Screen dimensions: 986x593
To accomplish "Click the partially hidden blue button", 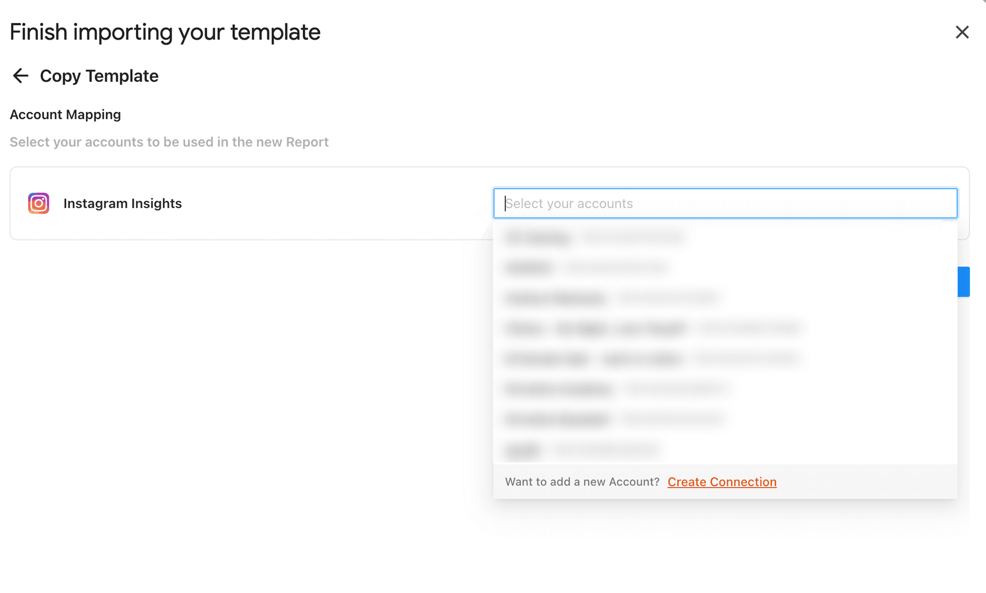I will pyautogui.click(x=963, y=282).
